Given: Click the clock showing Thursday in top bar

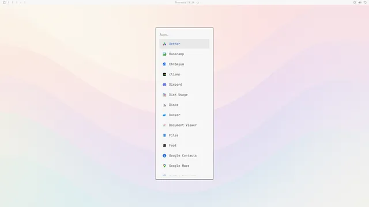Looking at the screenshot, I should tap(184, 2).
